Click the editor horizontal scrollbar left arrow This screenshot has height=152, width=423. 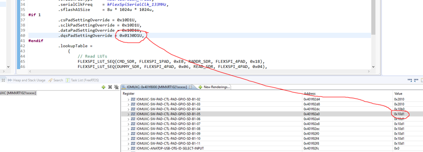click(x=30, y=71)
